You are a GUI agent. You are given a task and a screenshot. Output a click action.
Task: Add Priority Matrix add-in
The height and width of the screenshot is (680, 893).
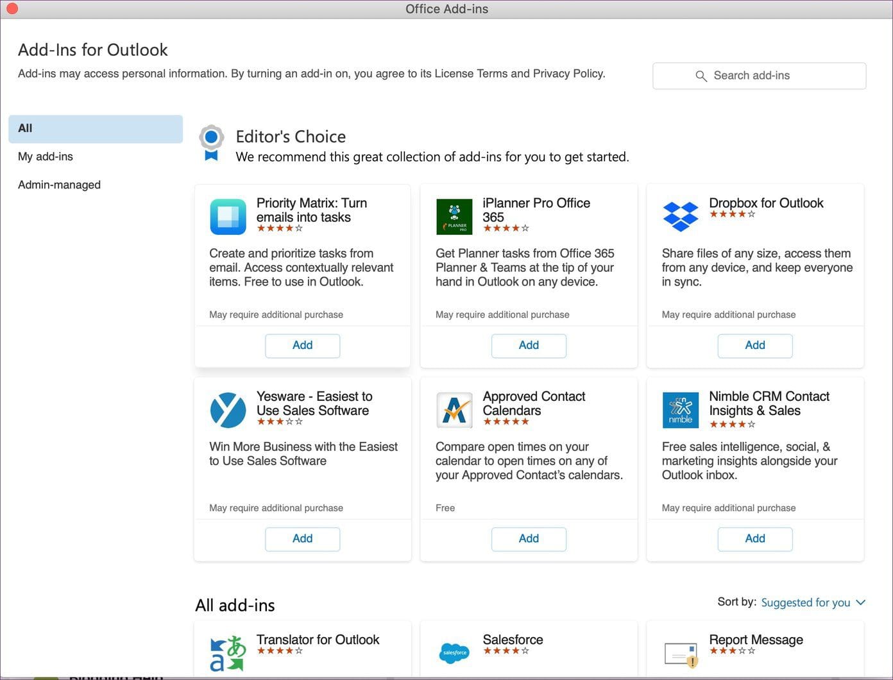pyautogui.click(x=303, y=345)
